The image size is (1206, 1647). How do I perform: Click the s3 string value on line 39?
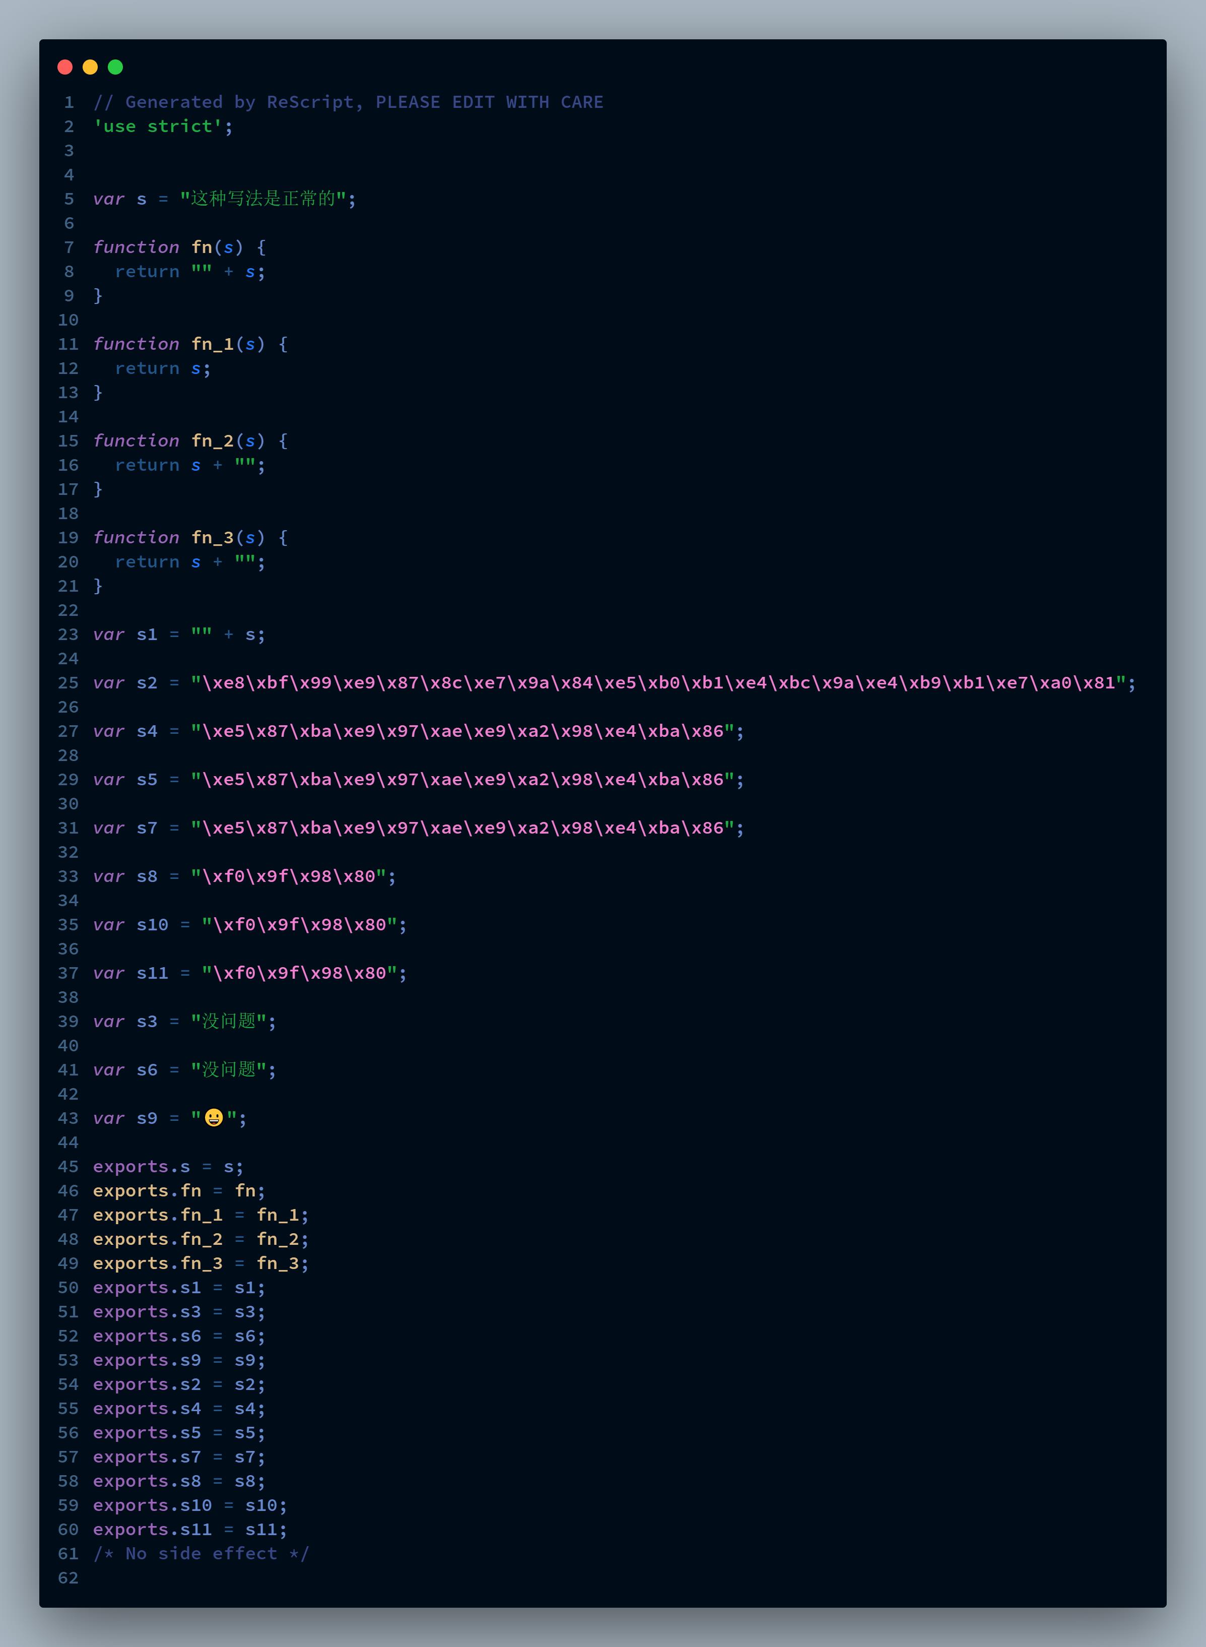coord(229,1021)
